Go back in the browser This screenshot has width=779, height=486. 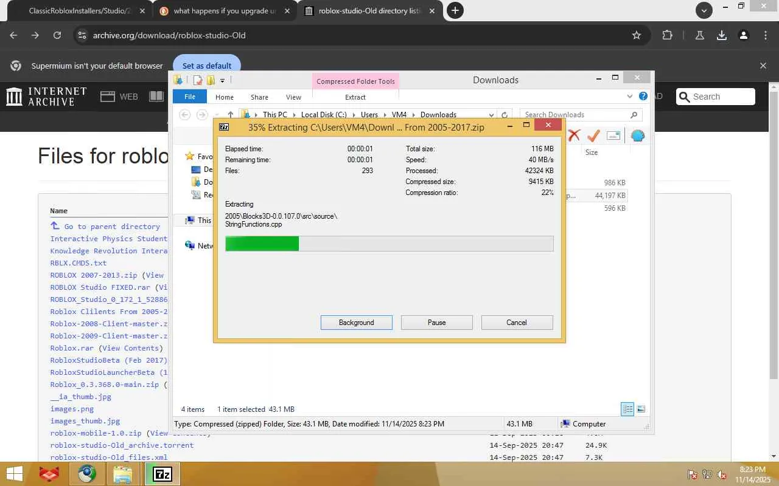point(13,35)
